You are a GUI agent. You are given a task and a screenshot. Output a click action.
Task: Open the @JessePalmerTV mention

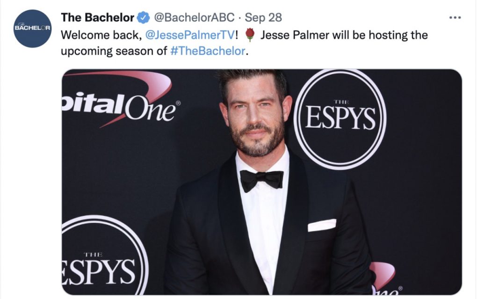pyautogui.click(x=190, y=35)
